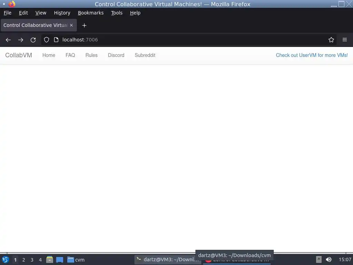Open a new tab with plus button
Screen dimensions: 353x265
tap(84, 26)
